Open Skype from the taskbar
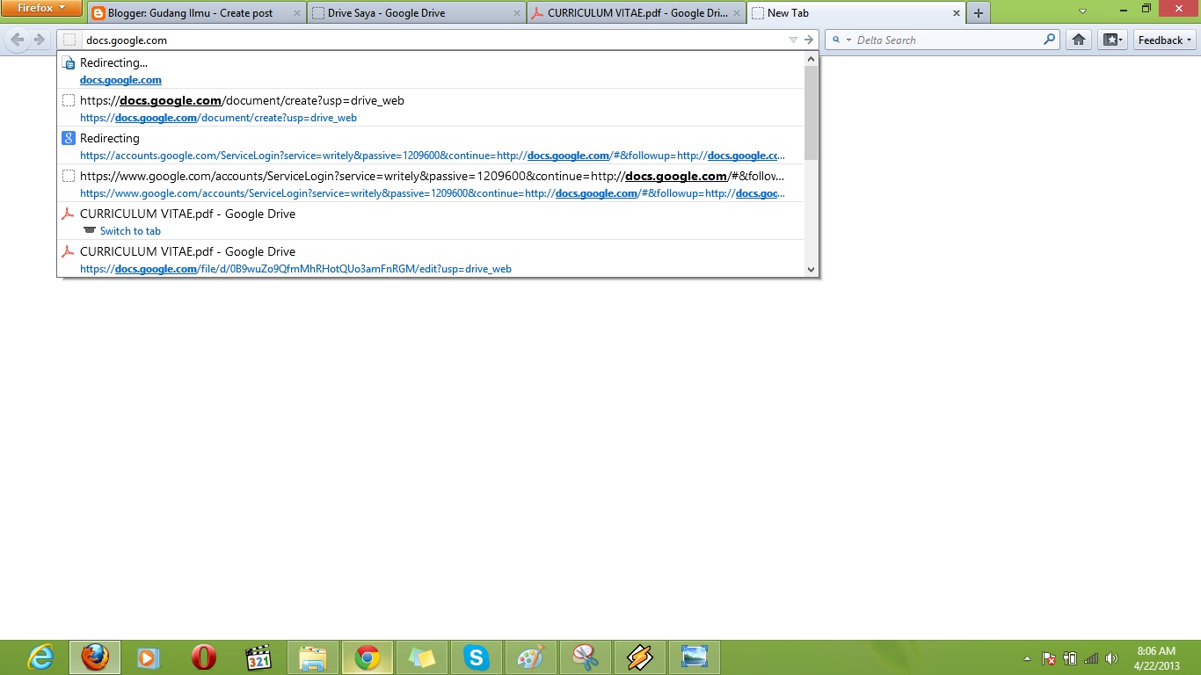 [476, 657]
